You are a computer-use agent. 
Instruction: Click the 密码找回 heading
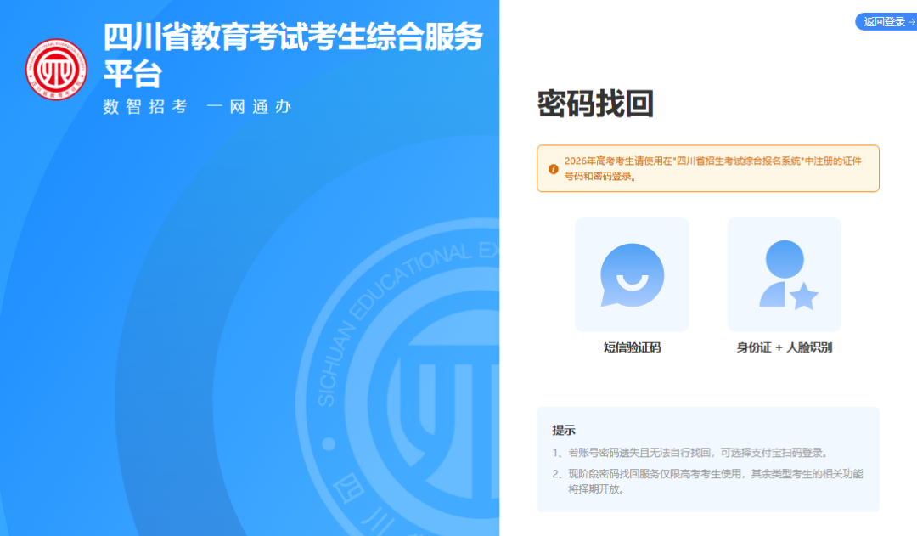[x=594, y=104]
